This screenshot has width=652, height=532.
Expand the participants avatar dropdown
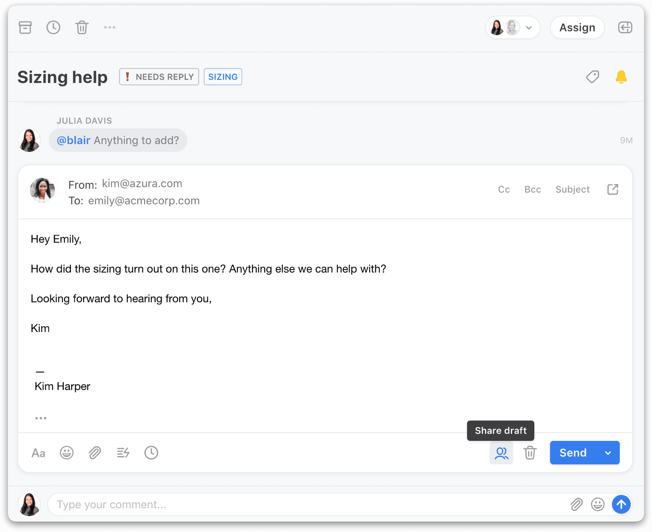point(512,28)
